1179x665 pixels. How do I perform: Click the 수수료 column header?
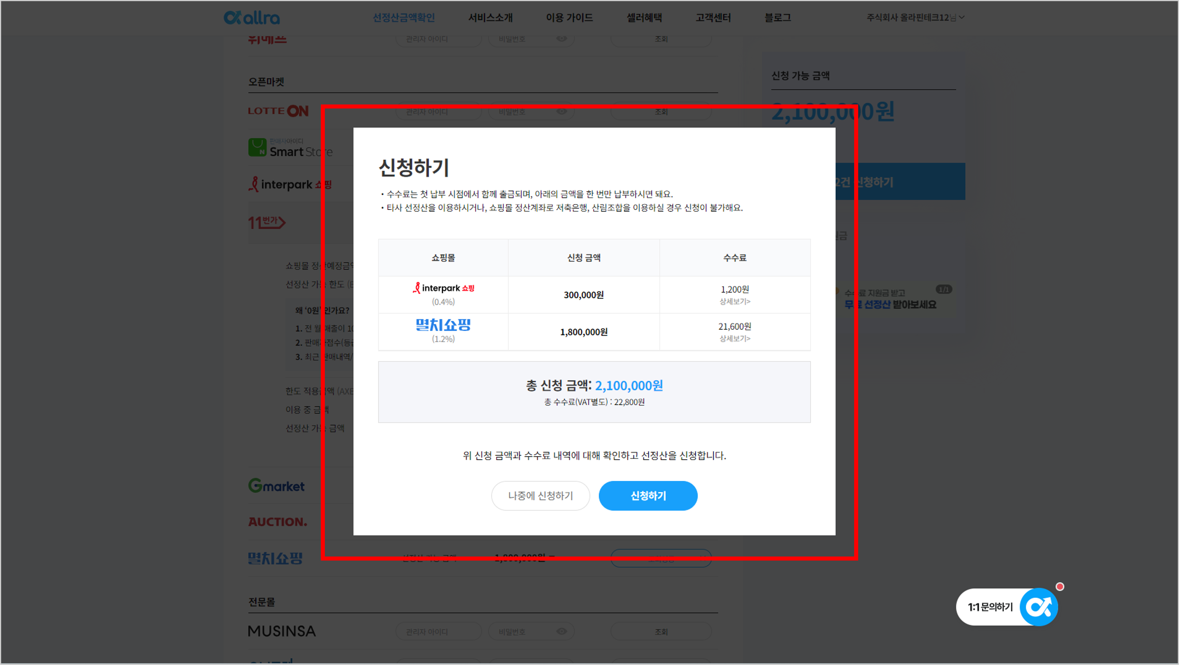735,258
